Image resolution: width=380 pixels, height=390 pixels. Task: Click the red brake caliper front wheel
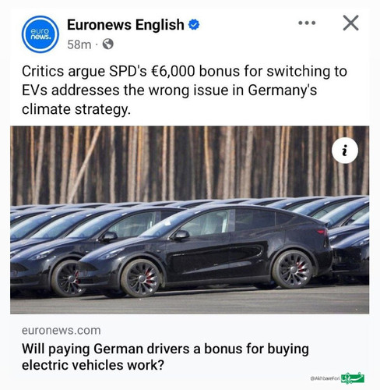[150, 276]
